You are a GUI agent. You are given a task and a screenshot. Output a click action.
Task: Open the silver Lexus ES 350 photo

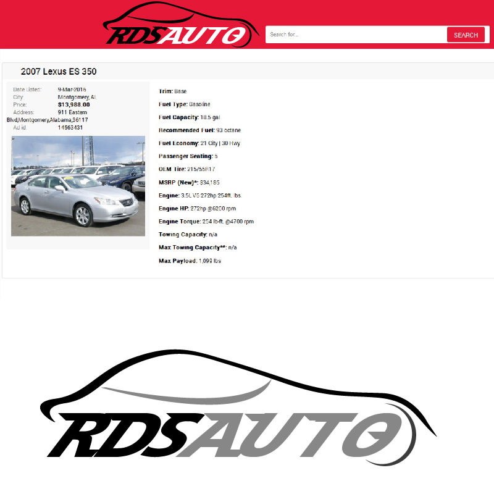[x=78, y=186]
